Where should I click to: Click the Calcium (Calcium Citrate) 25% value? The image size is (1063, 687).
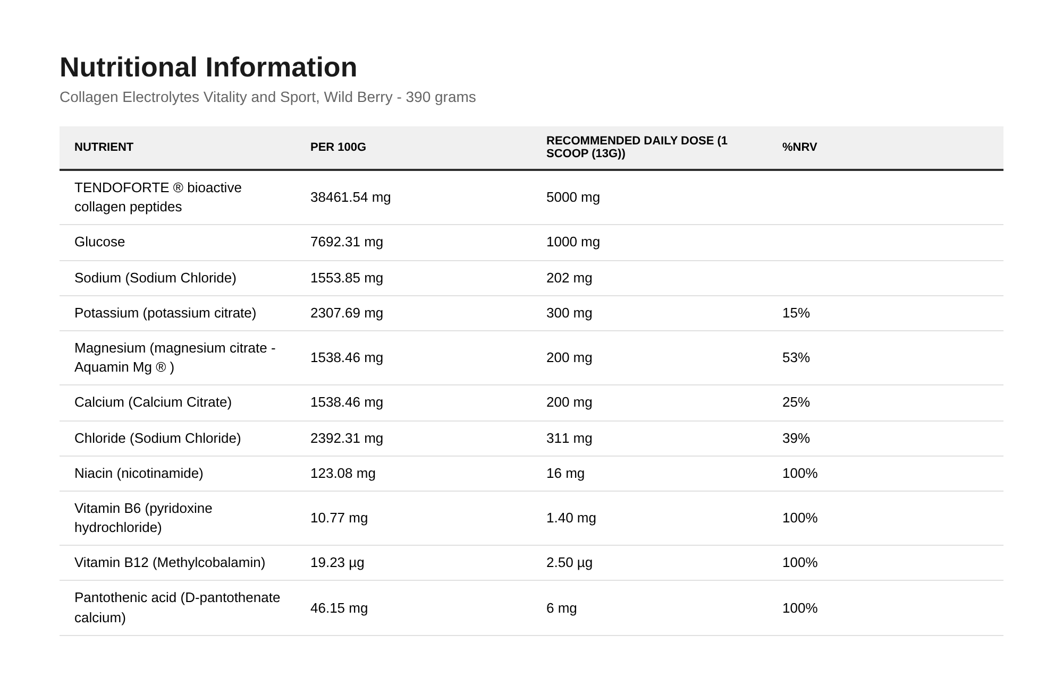[796, 402]
